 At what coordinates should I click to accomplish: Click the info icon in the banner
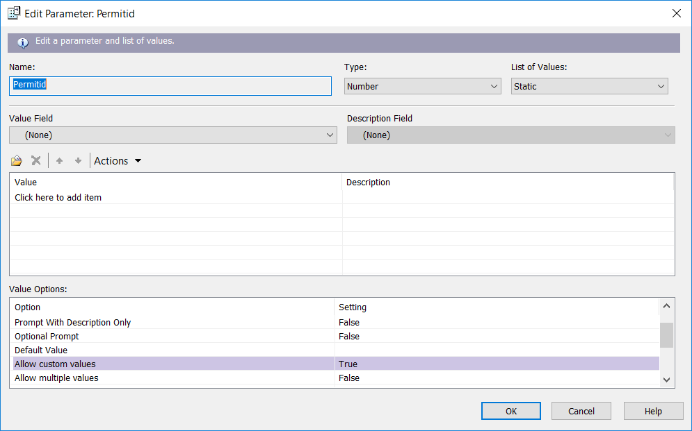pyautogui.click(x=23, y=43)
